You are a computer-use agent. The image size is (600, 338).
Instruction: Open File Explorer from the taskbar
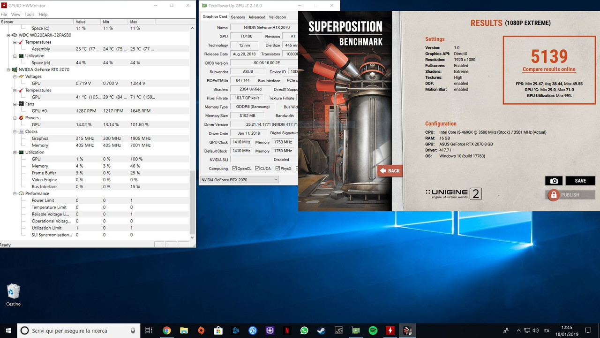184,330
